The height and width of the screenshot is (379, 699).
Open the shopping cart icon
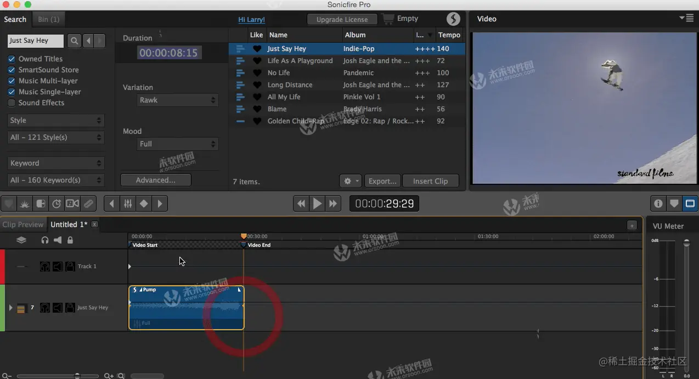[x=388, y=19]
